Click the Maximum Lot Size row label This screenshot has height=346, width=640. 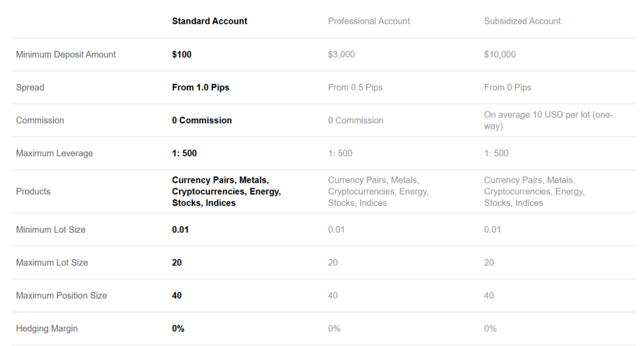click(52, 263)
